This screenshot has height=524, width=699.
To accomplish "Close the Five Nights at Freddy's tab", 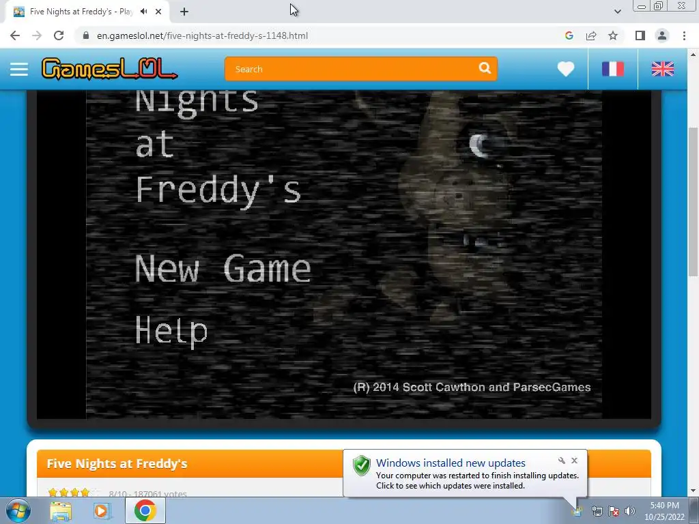I will tap(158, 12).
